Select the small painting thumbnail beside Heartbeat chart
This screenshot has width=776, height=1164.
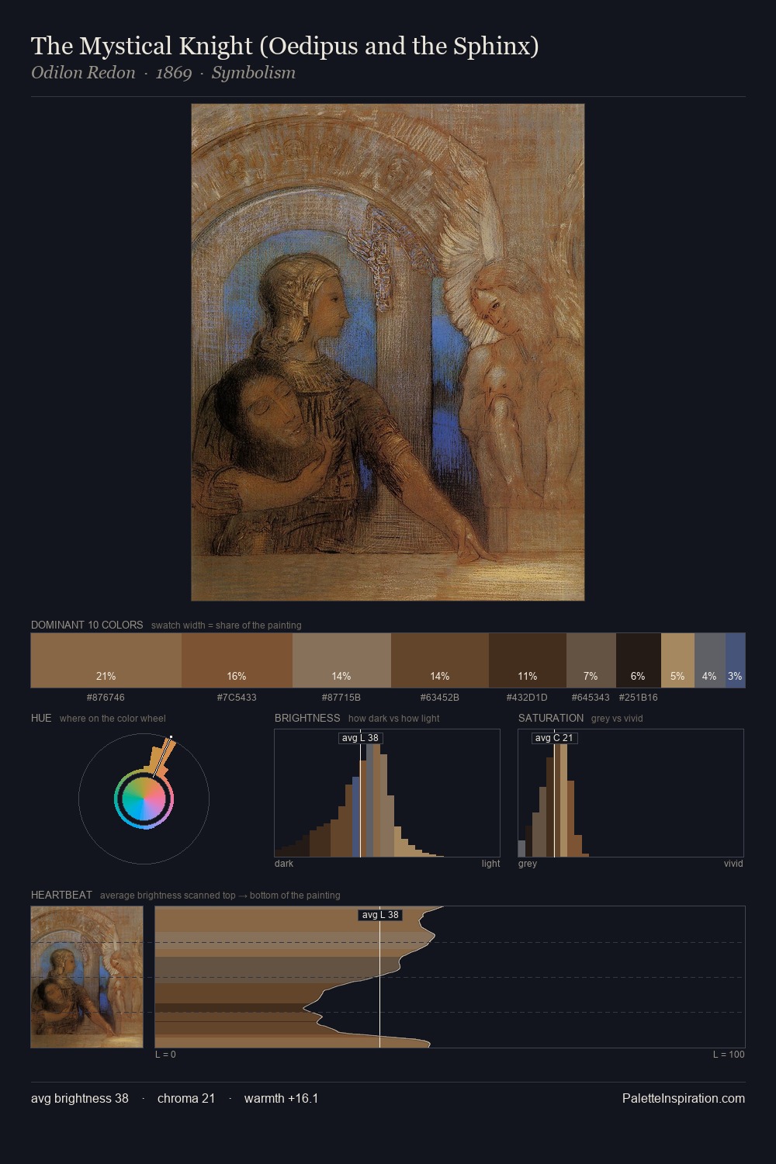point(87,977)
